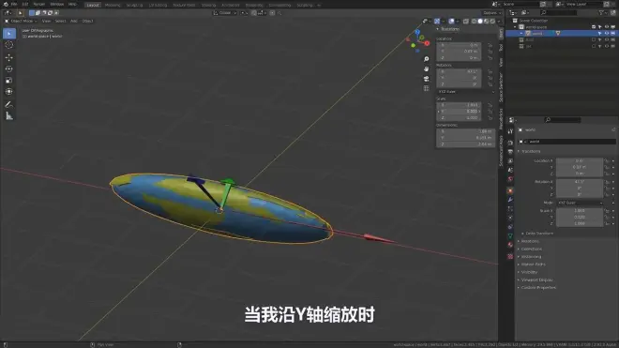The image size is (619, 348).
Task: Open the viewport Options dropdown
Action: click(x=491, y=13)
